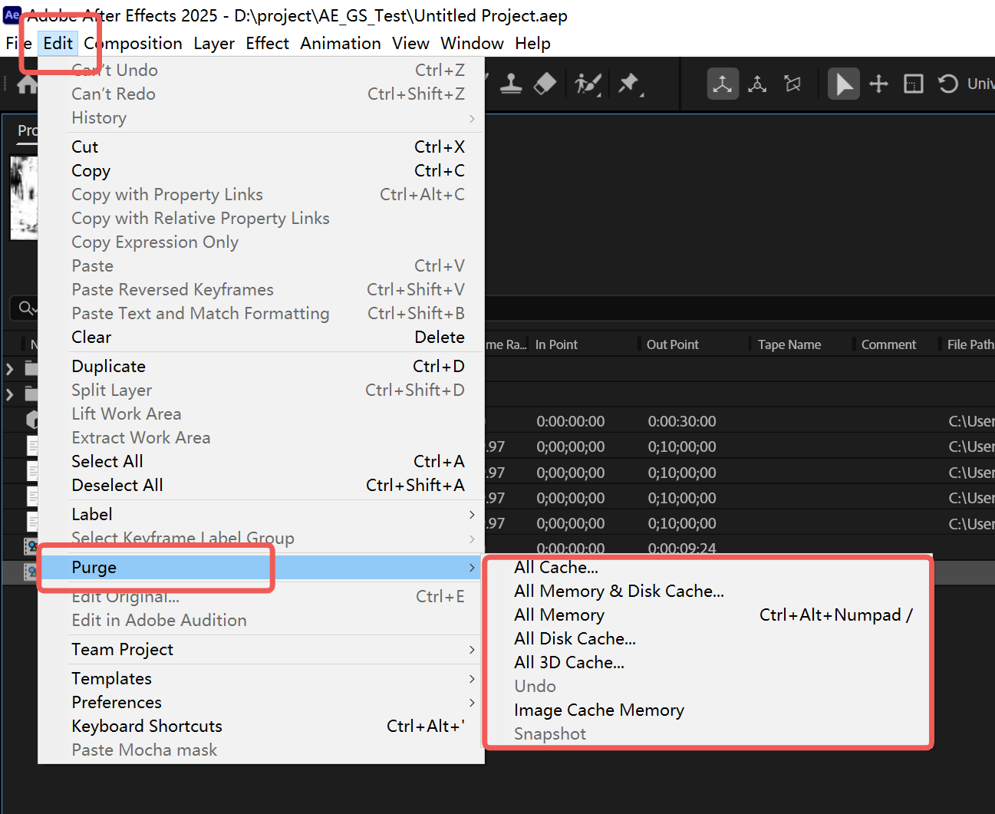Expand the Templates submenu
Viewport: 995px width, 814px height.
(x=261, y=678)
